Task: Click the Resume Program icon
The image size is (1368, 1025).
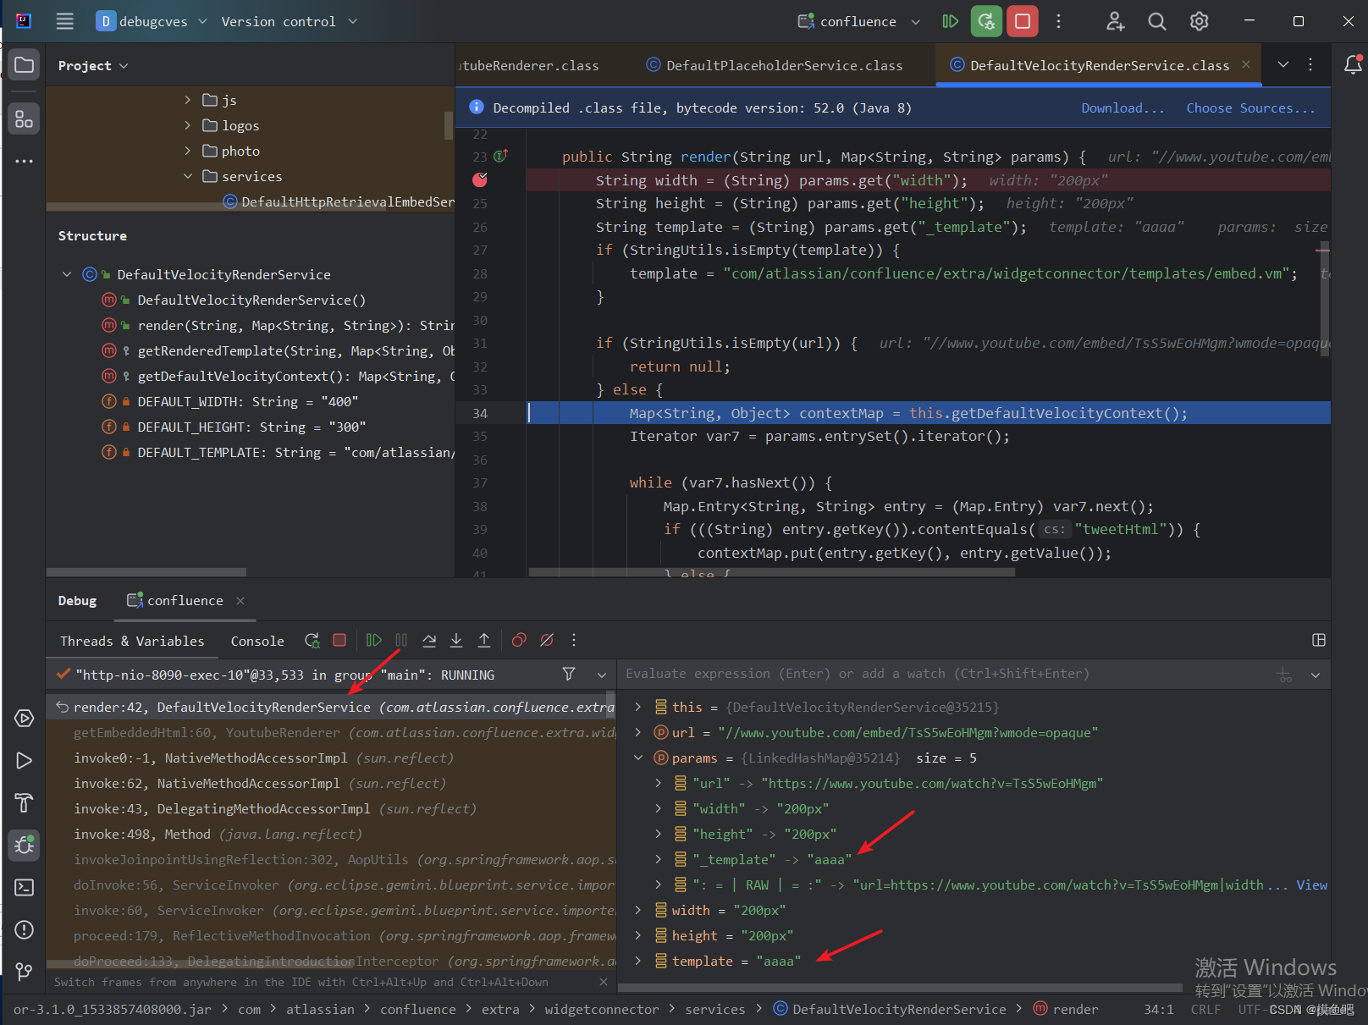Action: coord(374,641)
